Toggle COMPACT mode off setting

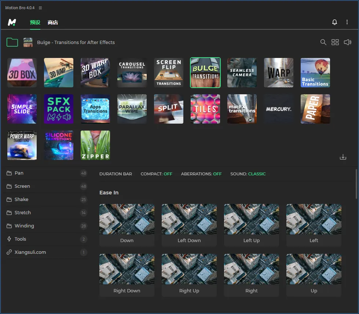156,174
